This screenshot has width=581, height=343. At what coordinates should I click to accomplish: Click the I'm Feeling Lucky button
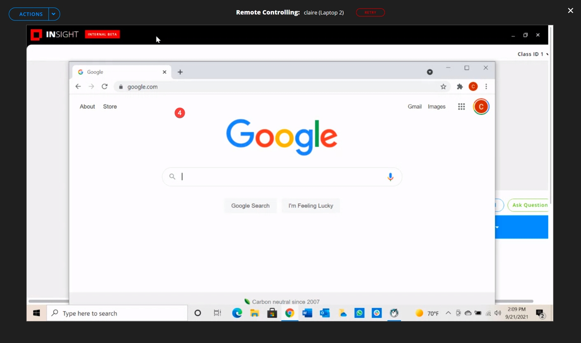pos(311,206)
